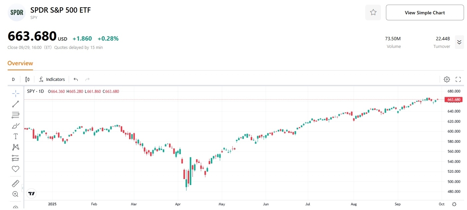The image size is (467, 210).
Task: Open the Indicators menu
Action: click(52, 79)
